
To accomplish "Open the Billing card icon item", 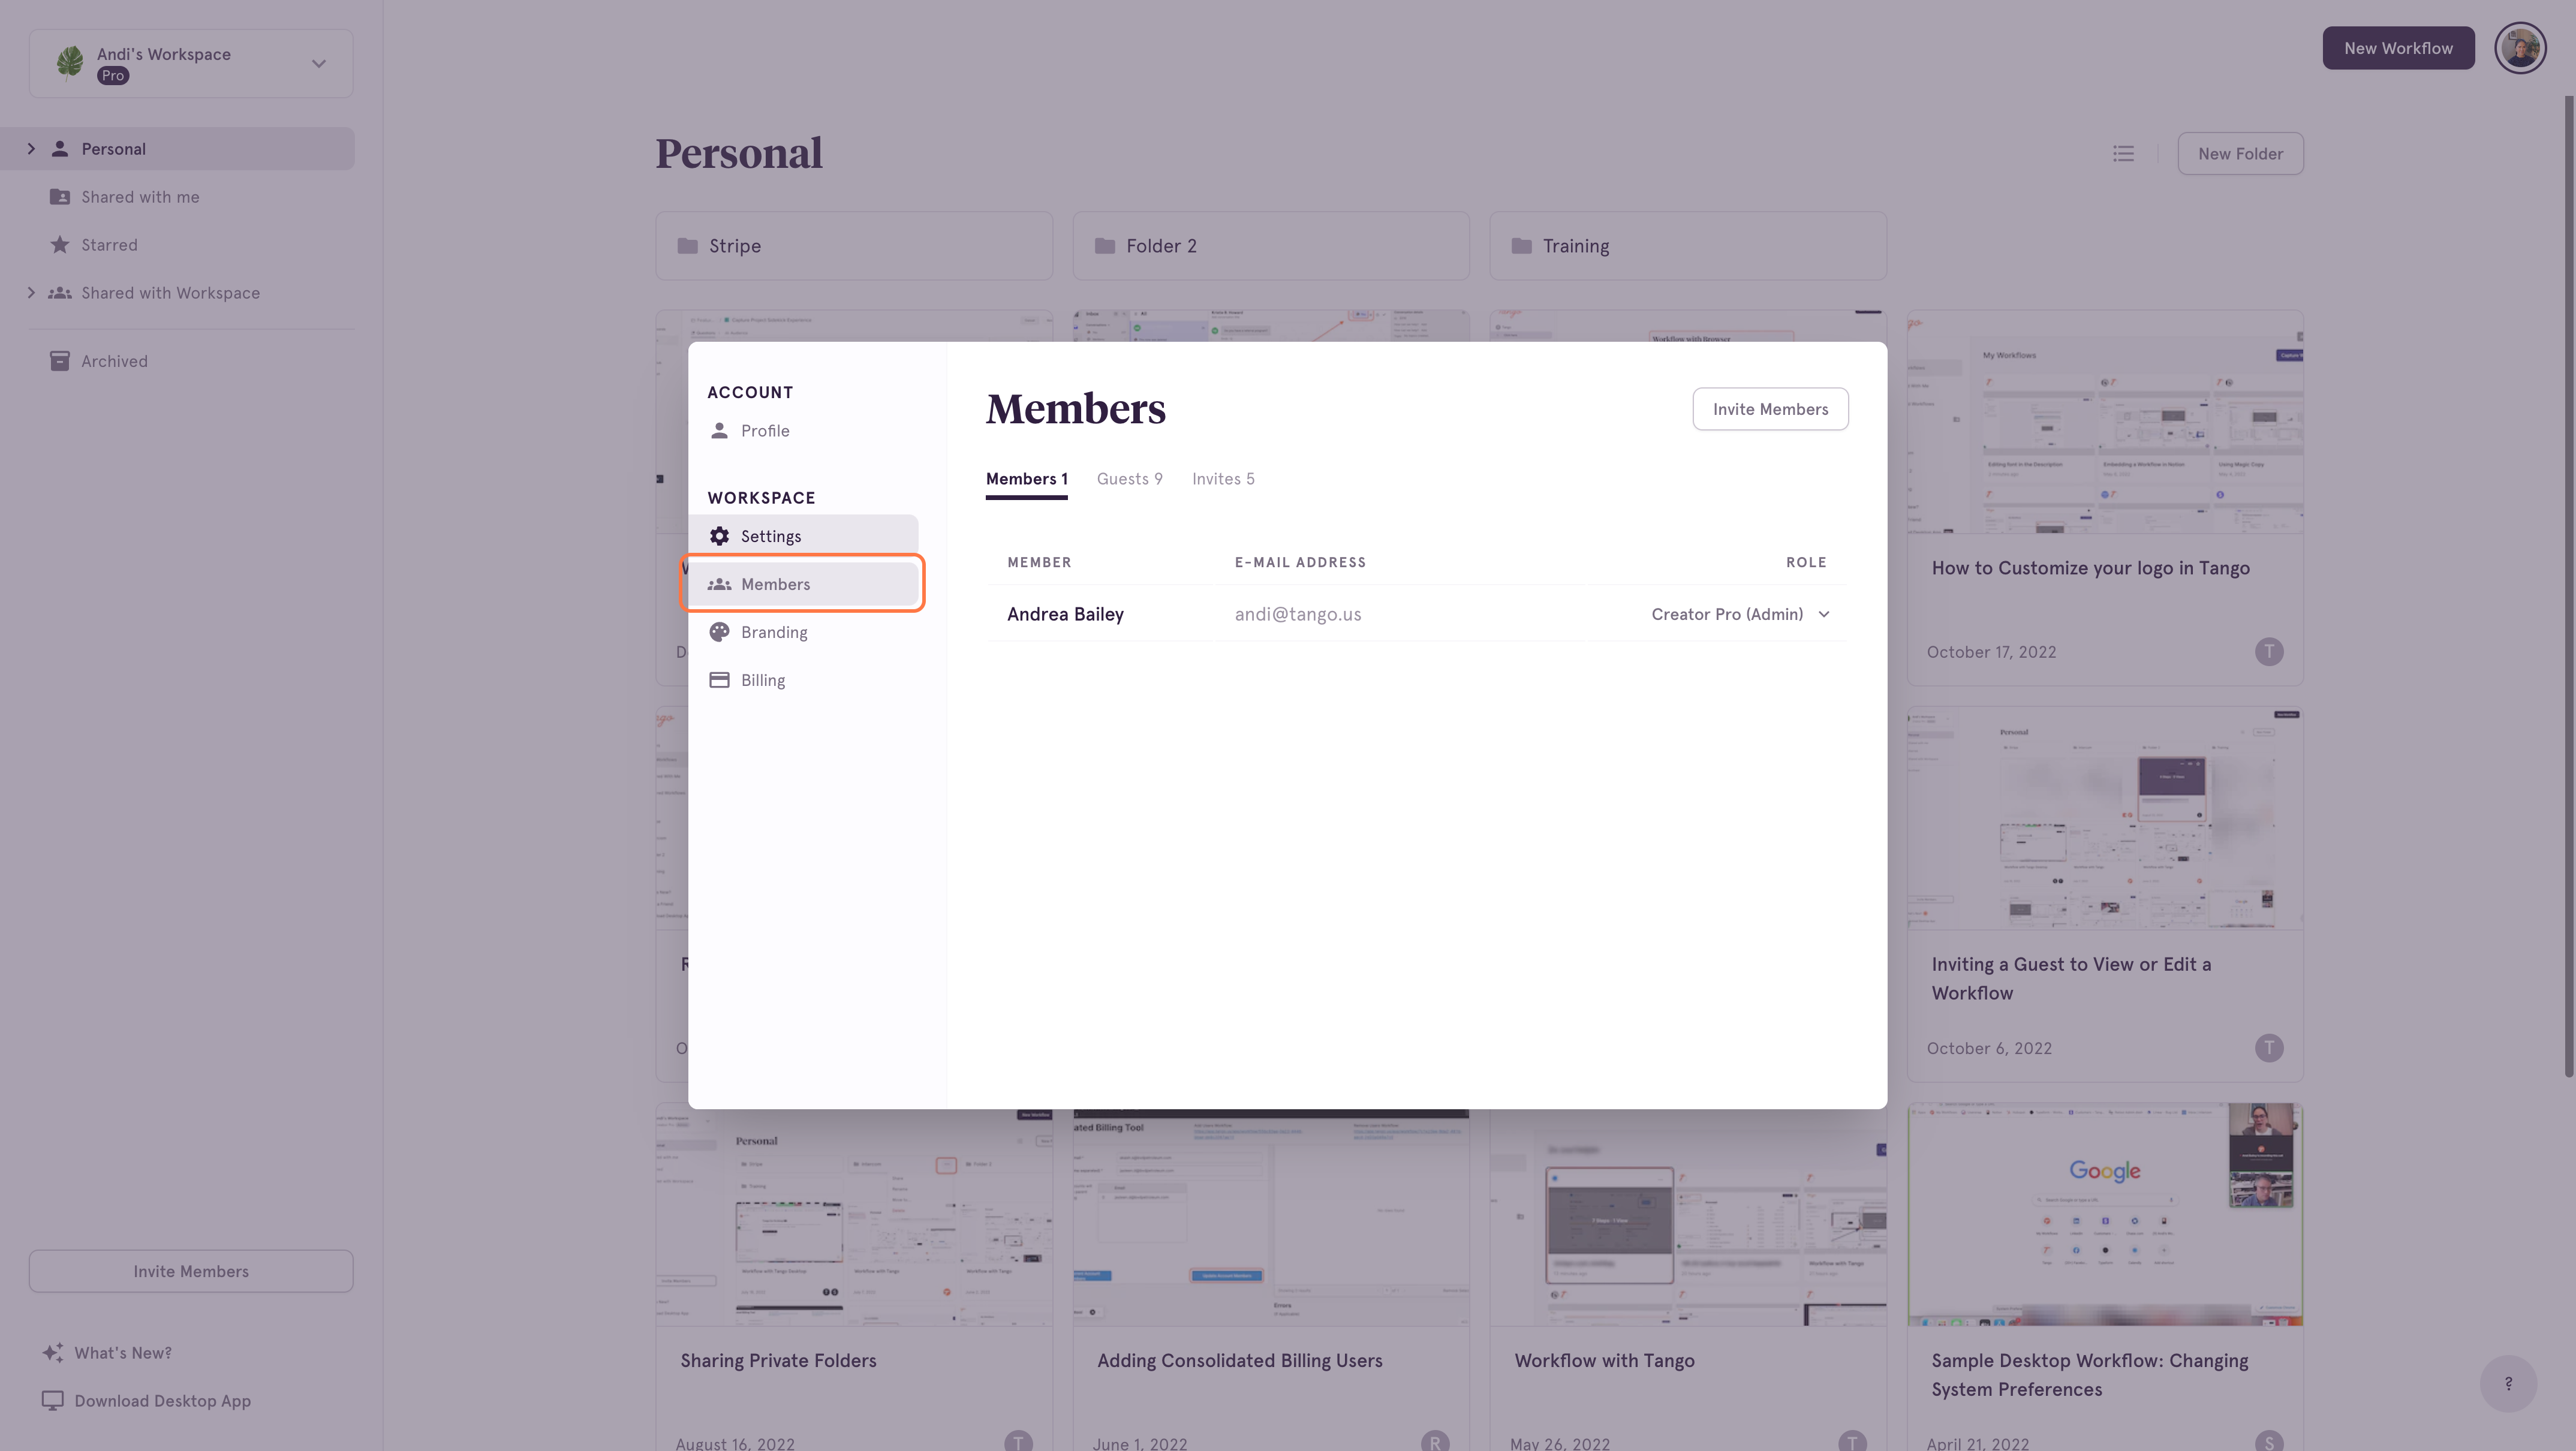I will (x=719, y=680).
